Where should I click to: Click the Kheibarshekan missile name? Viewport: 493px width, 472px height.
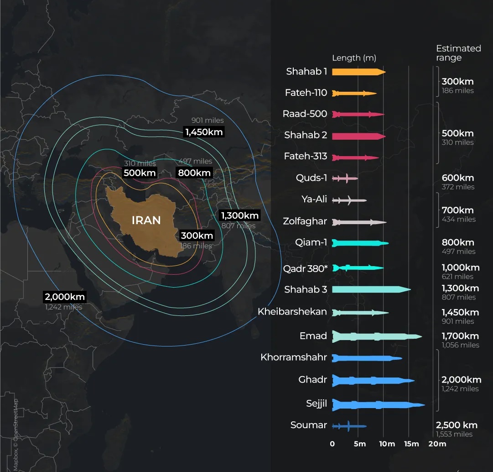[292, 312]
